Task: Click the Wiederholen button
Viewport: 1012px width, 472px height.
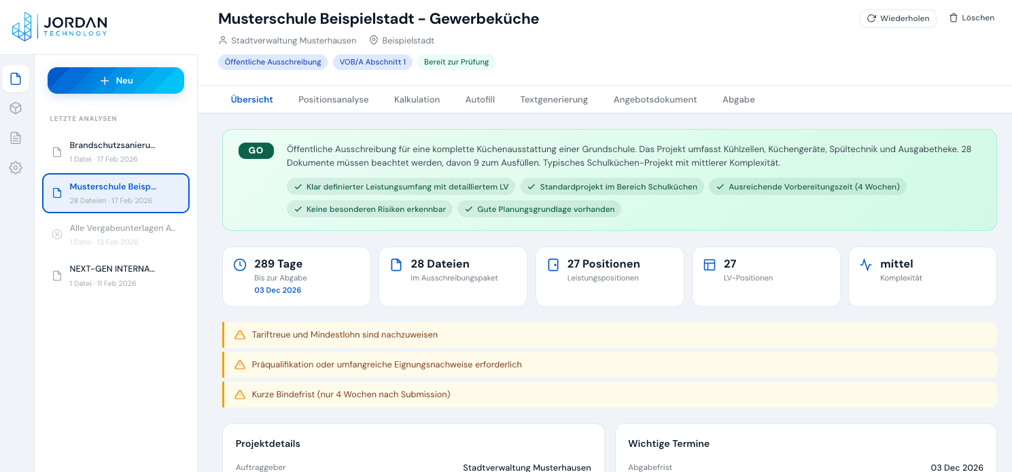Action: (898, 18)
